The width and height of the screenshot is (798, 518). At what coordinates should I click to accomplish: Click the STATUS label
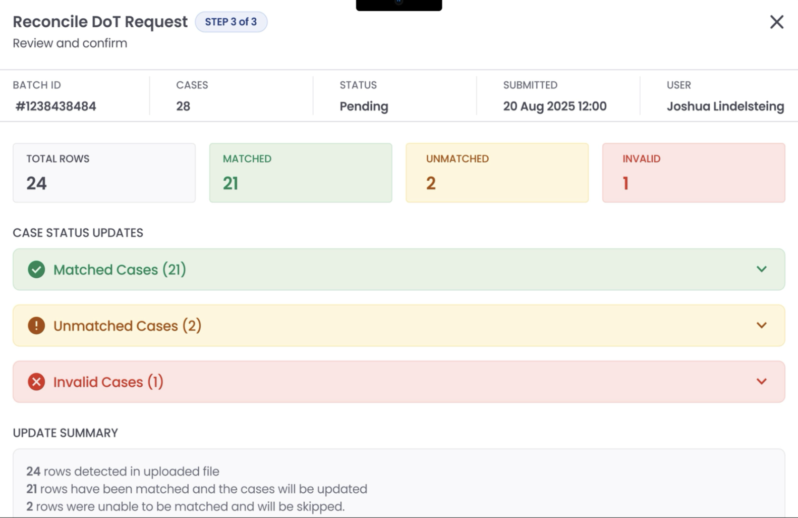pos(358,85)
